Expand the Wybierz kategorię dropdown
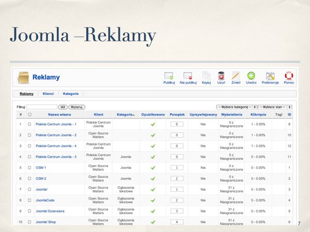310x232 pixels. [x=236, y=107]
